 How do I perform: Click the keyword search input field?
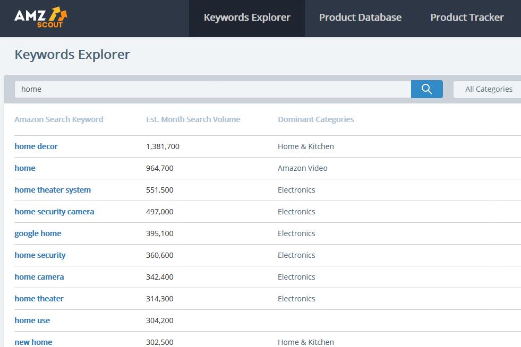click(x=212, y=89)
